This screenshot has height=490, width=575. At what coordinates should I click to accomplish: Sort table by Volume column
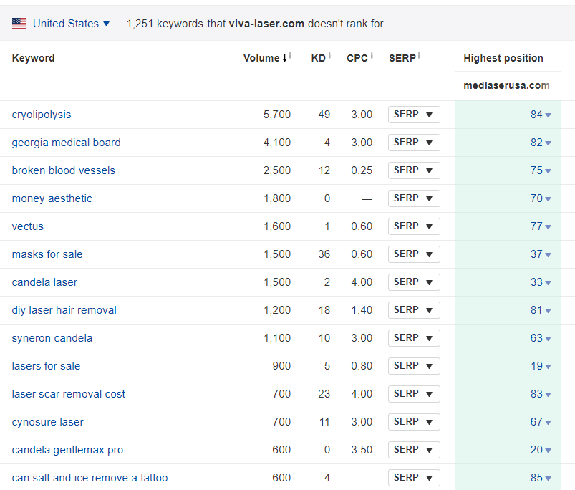(262, 58)
